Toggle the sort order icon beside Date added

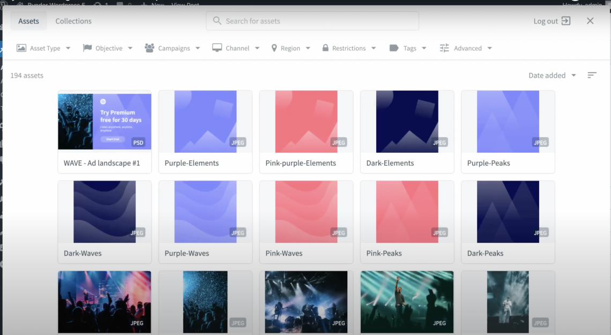pos(592,75)
